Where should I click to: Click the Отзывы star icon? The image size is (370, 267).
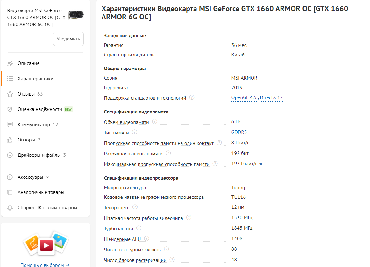(x=10, y=94)
